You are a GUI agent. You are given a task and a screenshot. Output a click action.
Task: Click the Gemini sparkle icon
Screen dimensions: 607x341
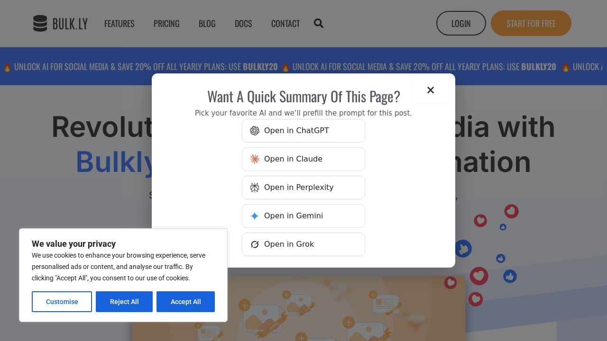255,216
